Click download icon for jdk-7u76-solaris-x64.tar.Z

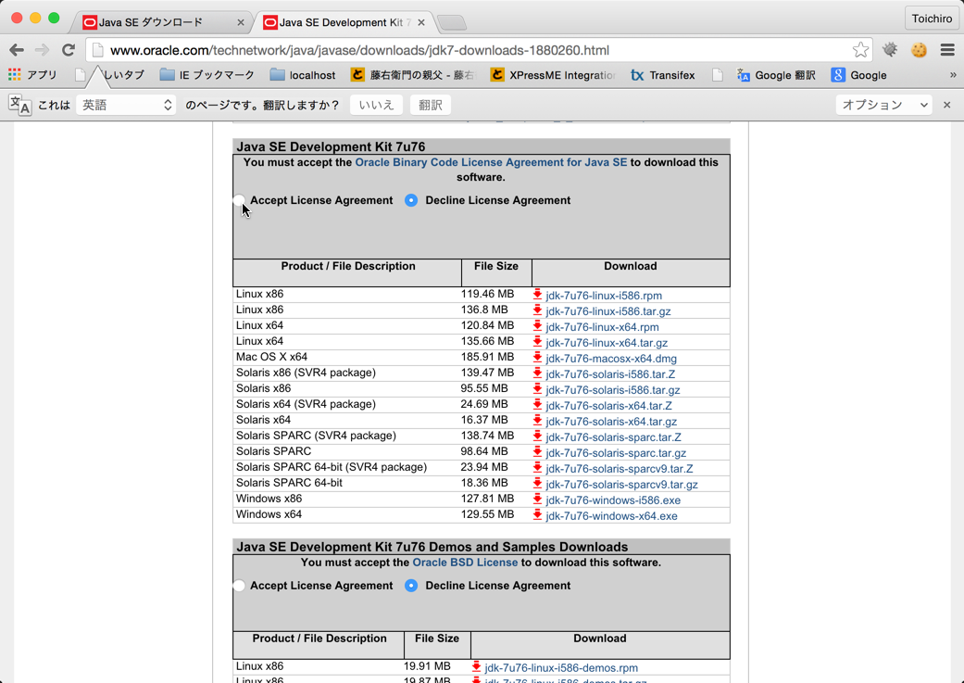coord(537,405)
